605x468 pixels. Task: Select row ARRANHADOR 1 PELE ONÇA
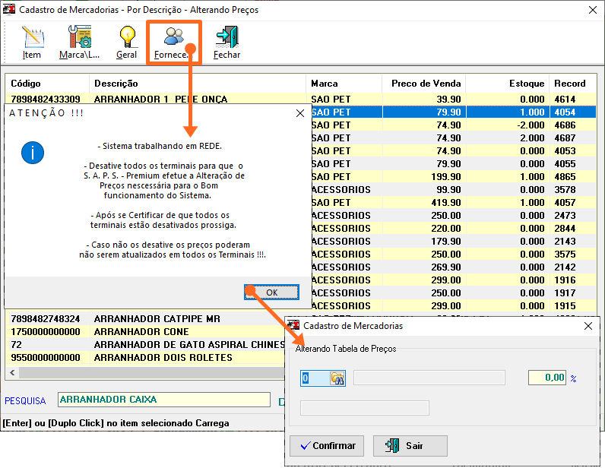(x=301, y=99)
